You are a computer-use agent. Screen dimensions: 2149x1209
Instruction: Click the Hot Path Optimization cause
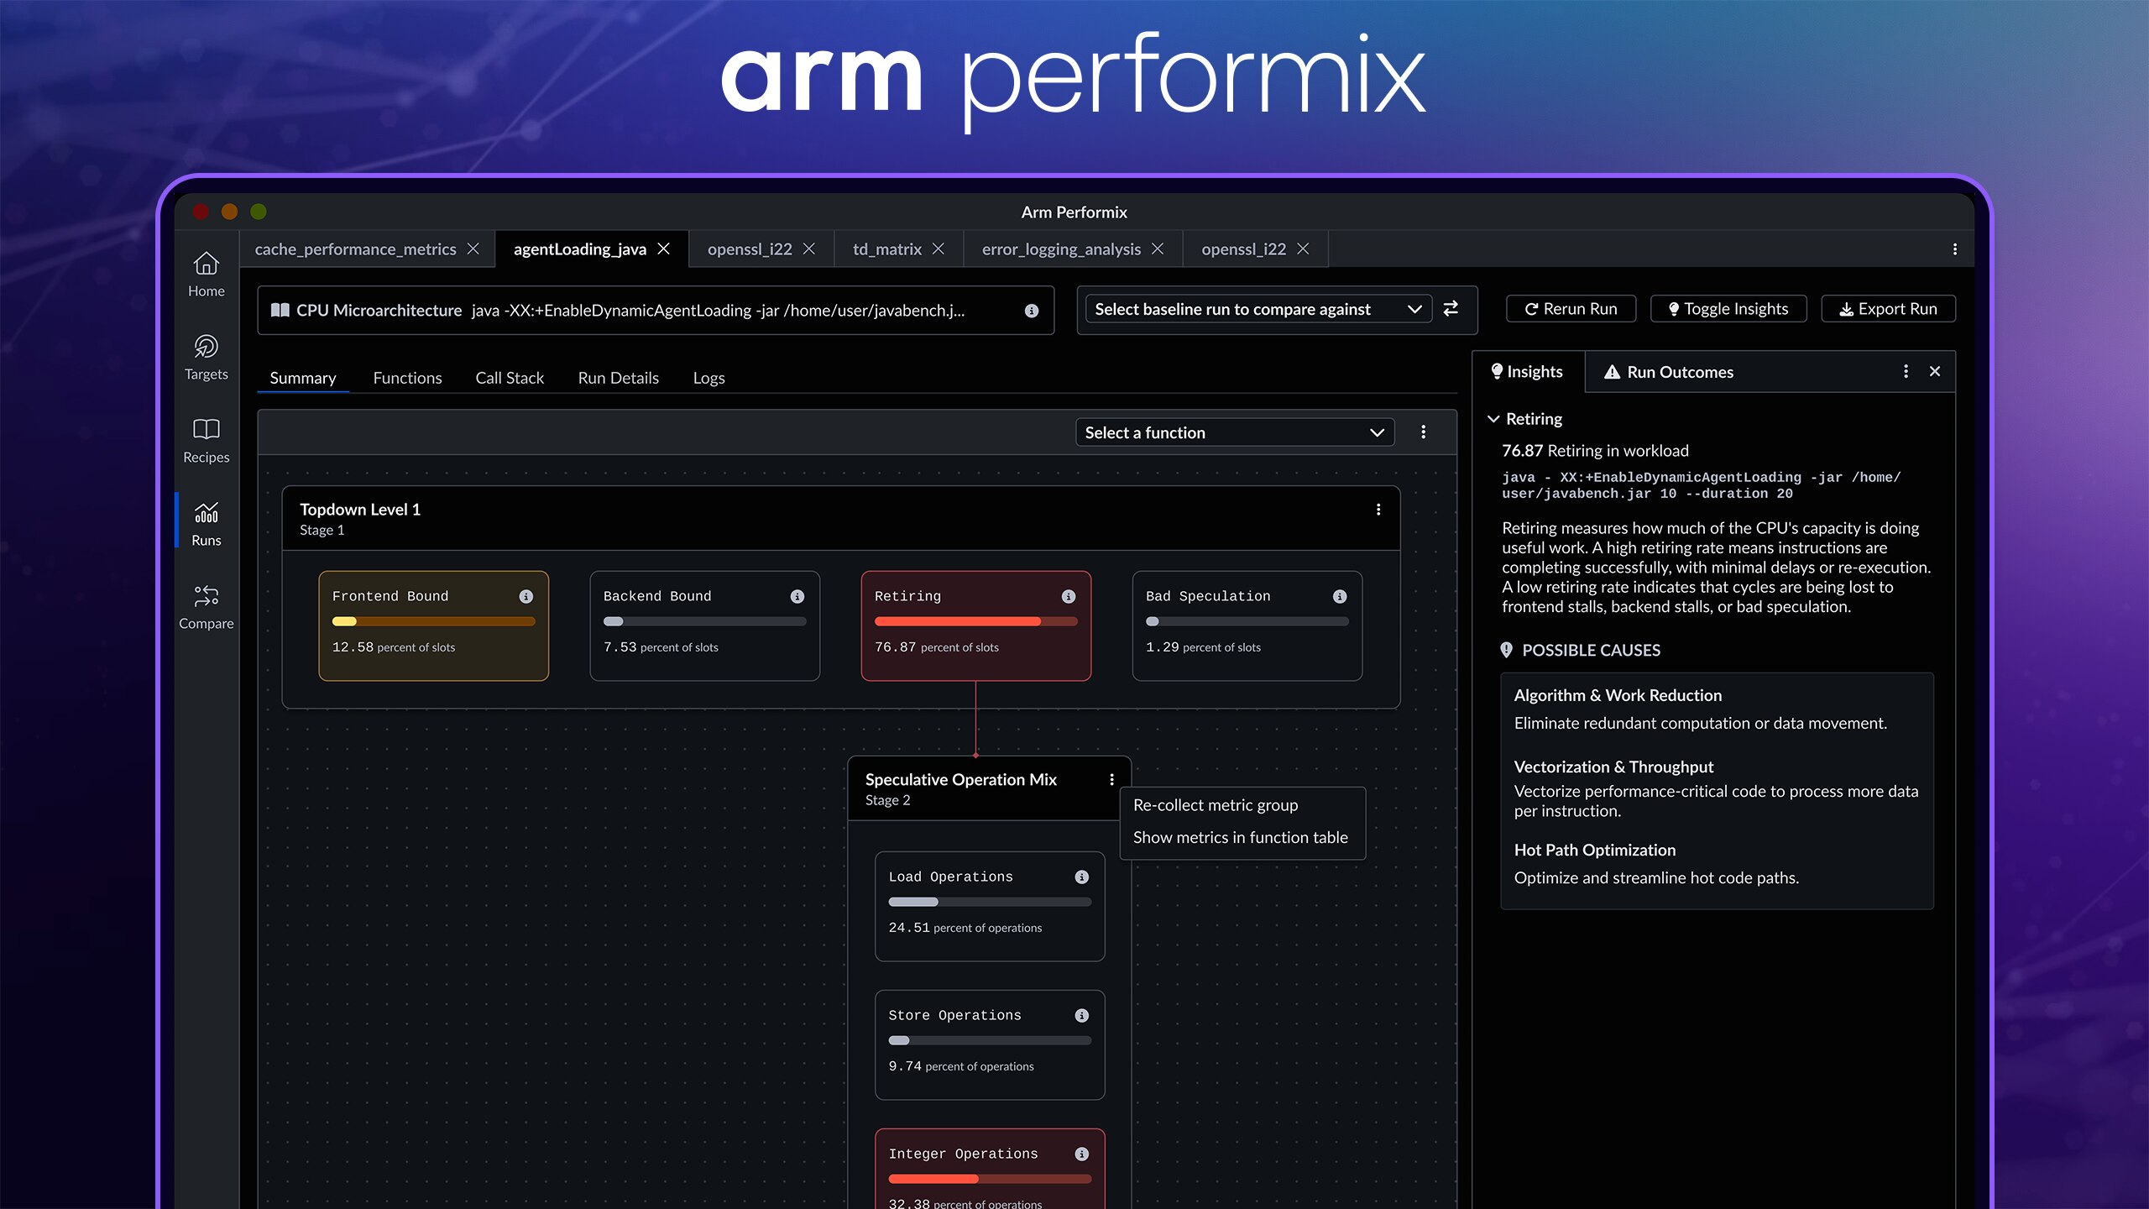point(1594,850)
